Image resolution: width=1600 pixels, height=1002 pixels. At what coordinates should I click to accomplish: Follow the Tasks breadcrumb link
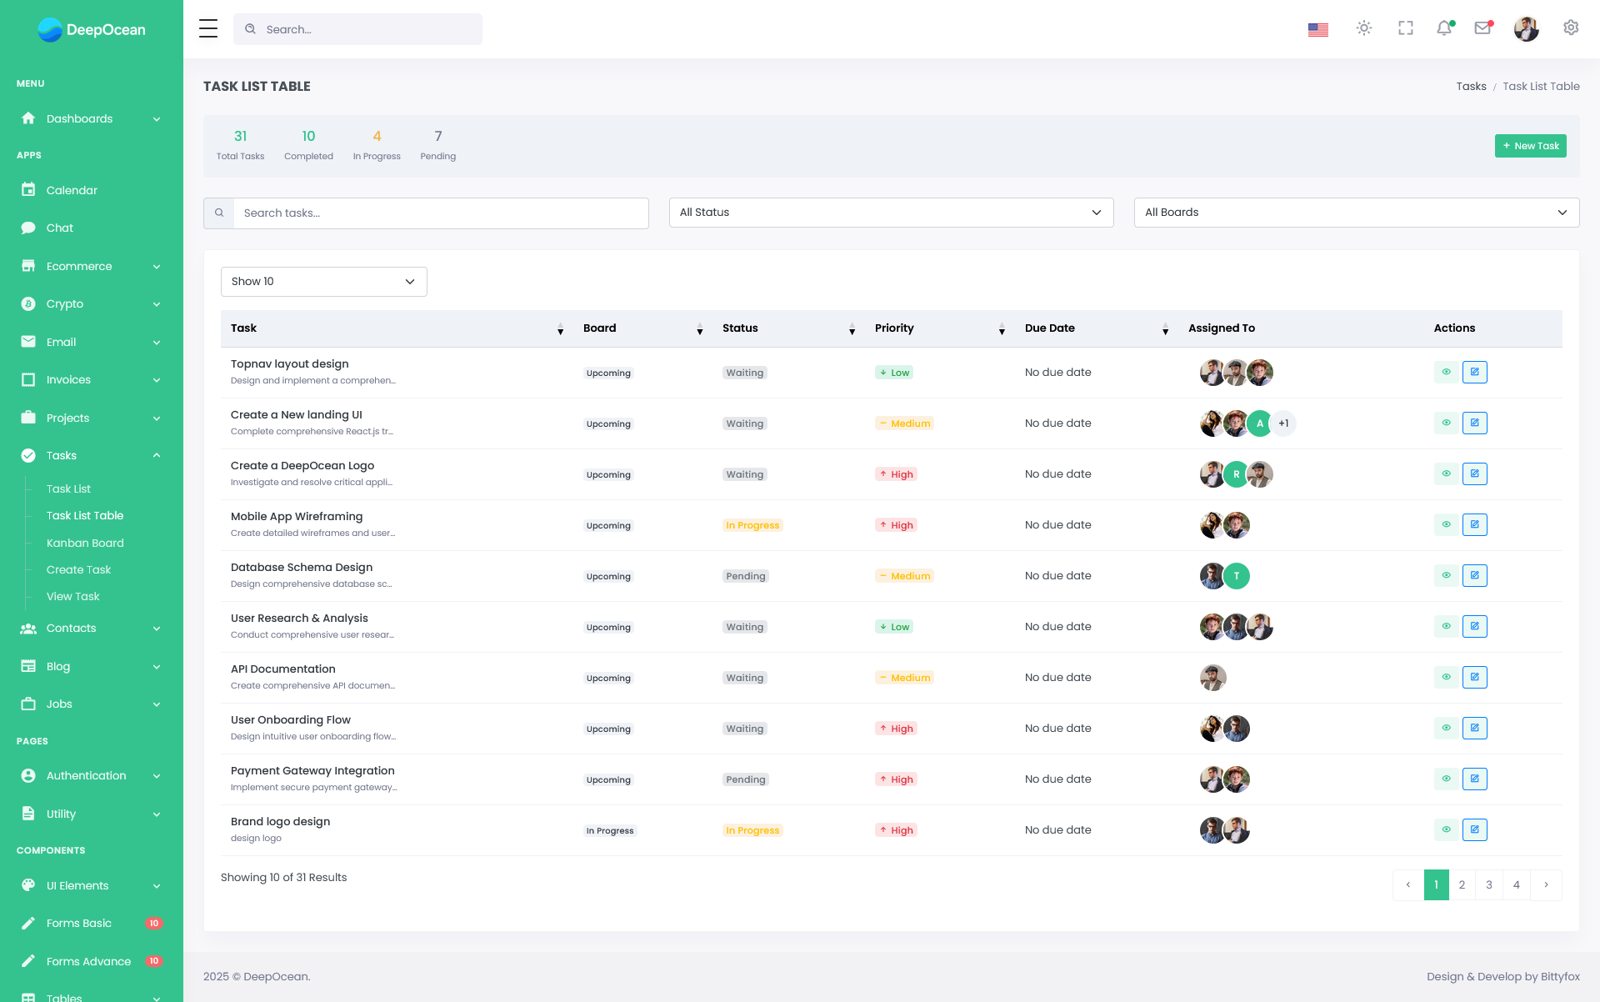tap(1471, 86)
